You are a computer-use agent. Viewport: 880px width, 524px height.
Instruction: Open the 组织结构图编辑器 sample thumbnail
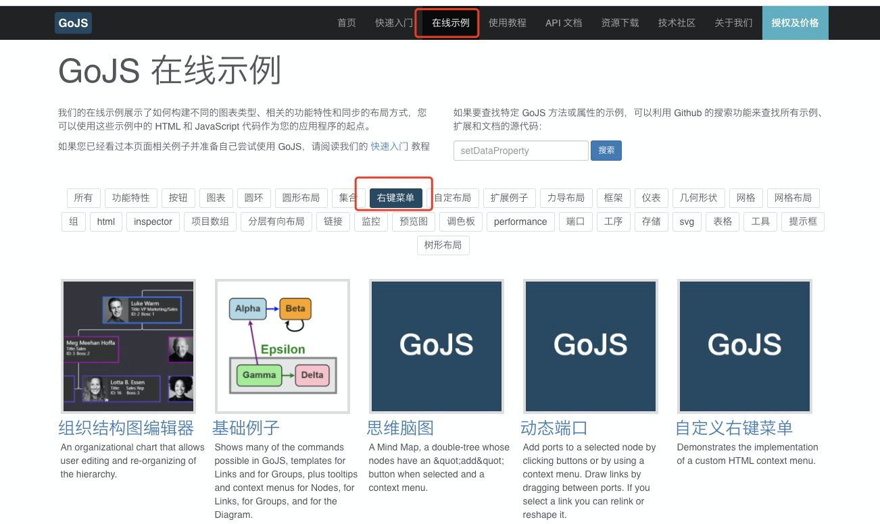(x=128, y=345)
